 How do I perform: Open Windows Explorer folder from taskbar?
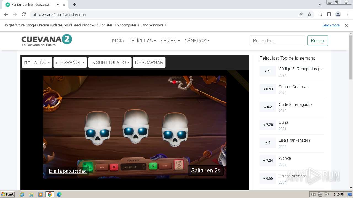[31, 194]
